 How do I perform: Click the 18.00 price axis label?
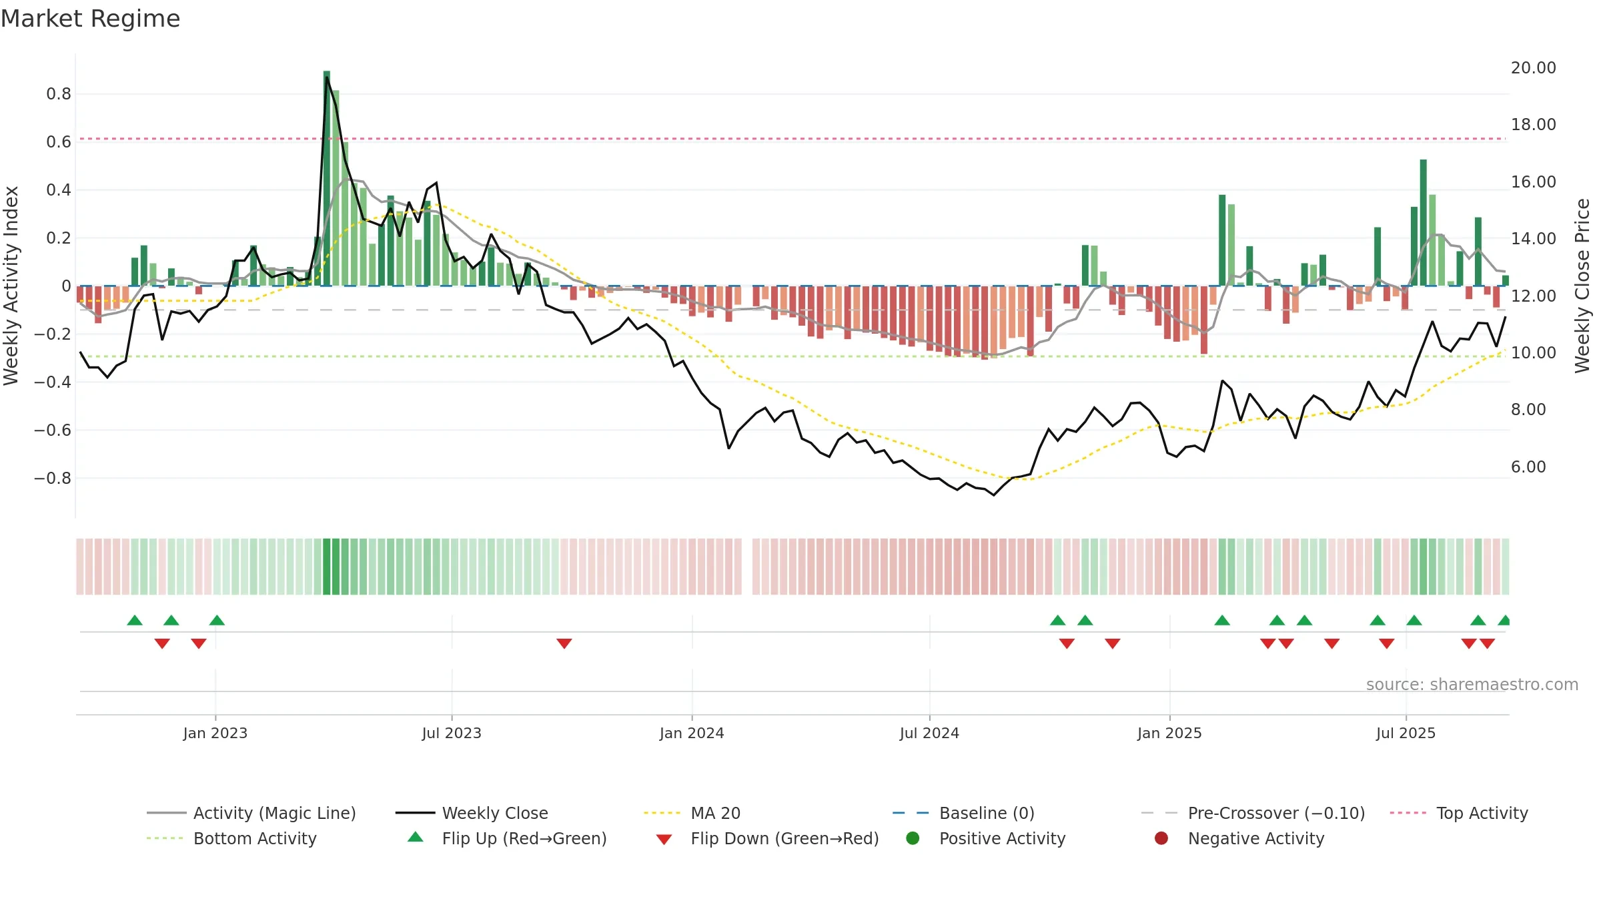(x=1533, y=125)
